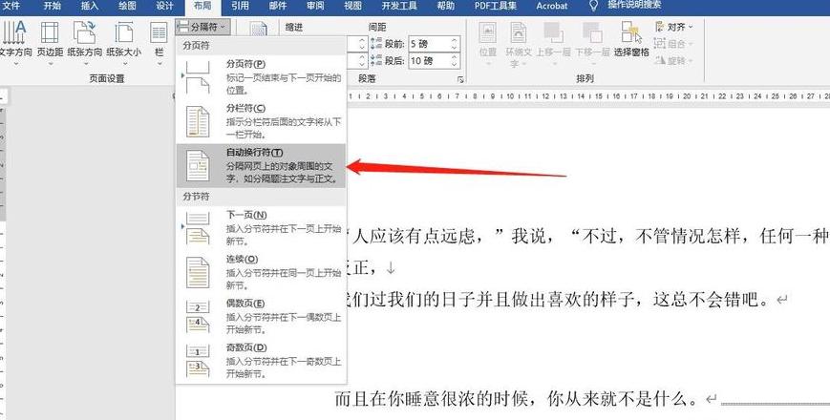Click the 段前 spacing value field
The width and height of the screenshot is (830, 420).
tap(429, 44)
